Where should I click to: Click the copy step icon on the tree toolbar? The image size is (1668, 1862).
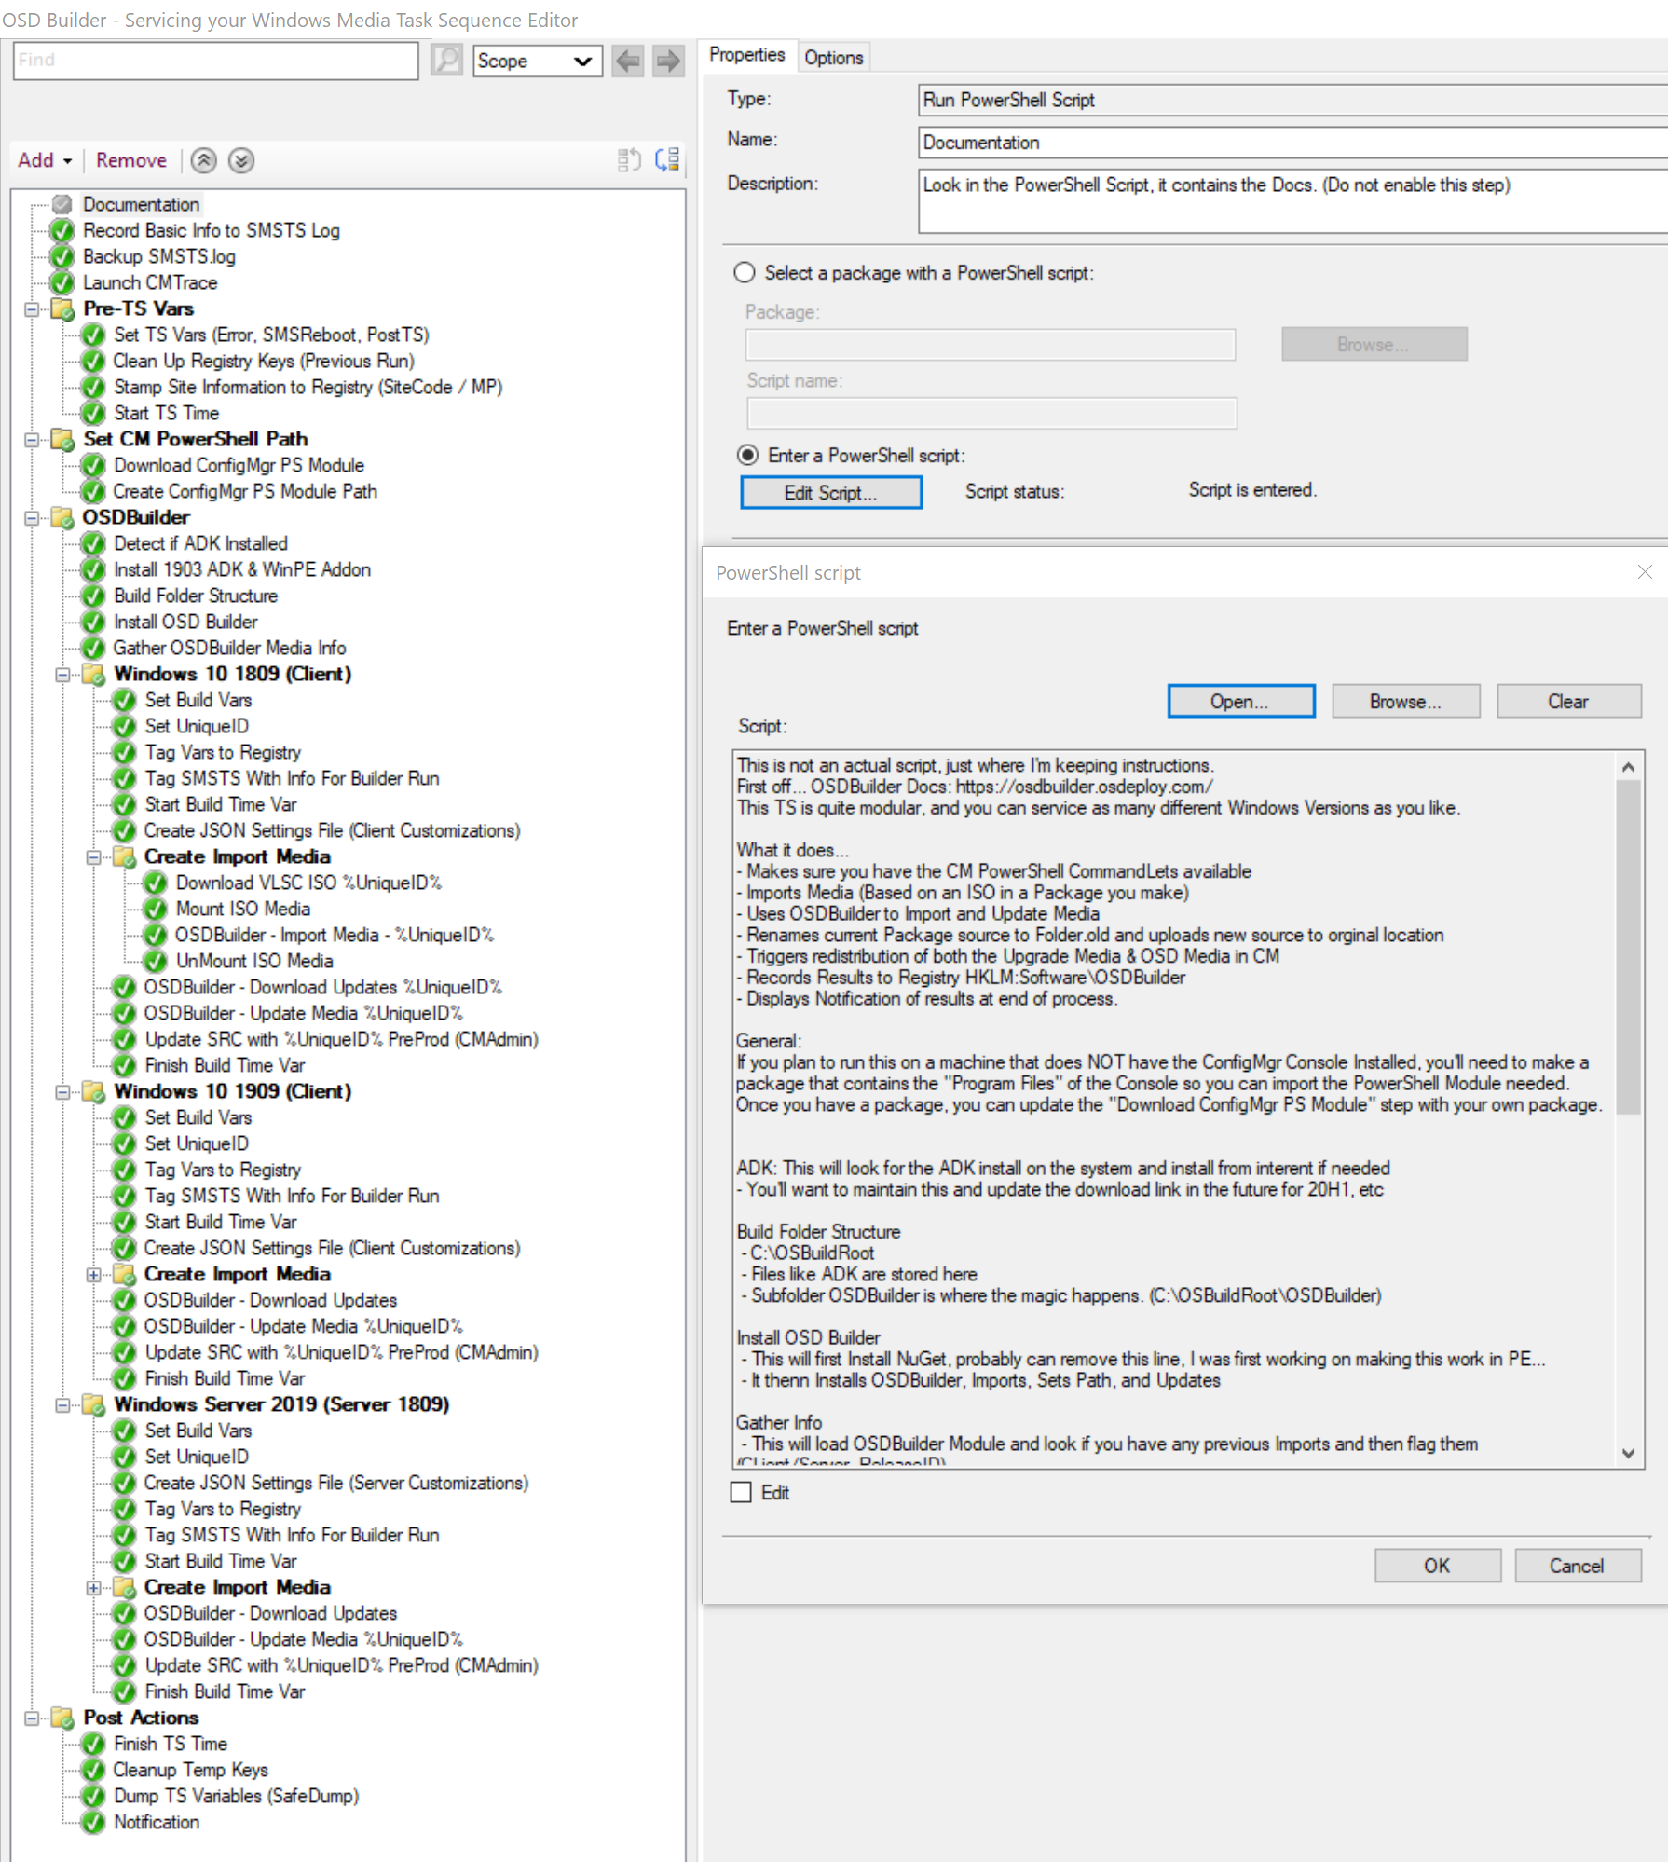click(x=627, y=159)
